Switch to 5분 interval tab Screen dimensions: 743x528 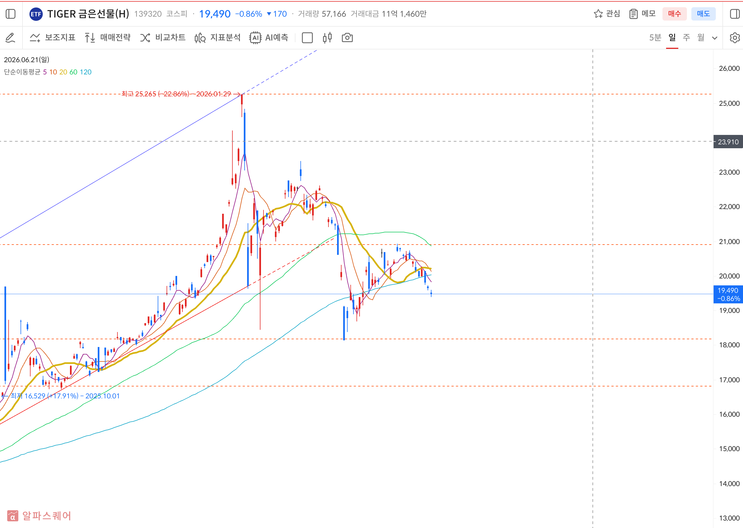(x=655, y=37)
